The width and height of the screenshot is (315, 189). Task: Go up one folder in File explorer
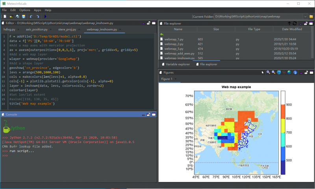tap(289, 24)
